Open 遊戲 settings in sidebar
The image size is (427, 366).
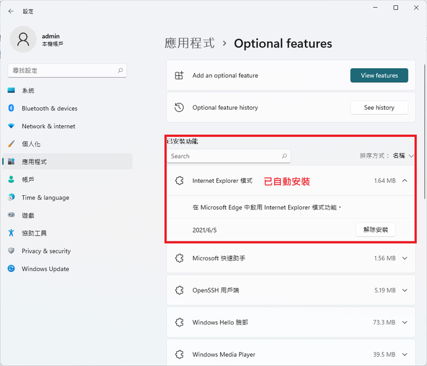click(x=67, y=215)
